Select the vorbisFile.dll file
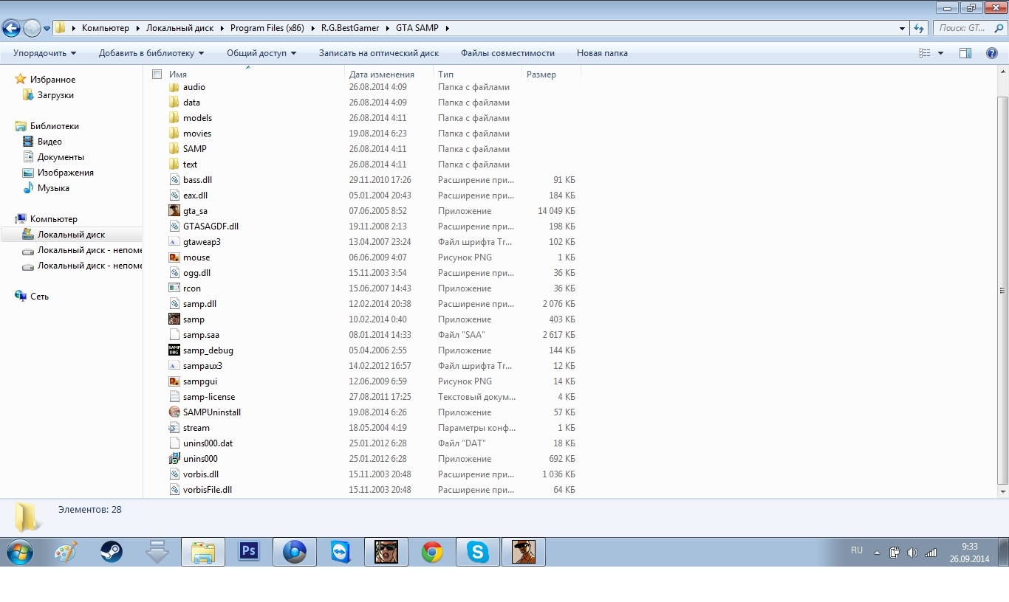The image size is (1009, 602). pyautogui.click(x=208, y=490)
